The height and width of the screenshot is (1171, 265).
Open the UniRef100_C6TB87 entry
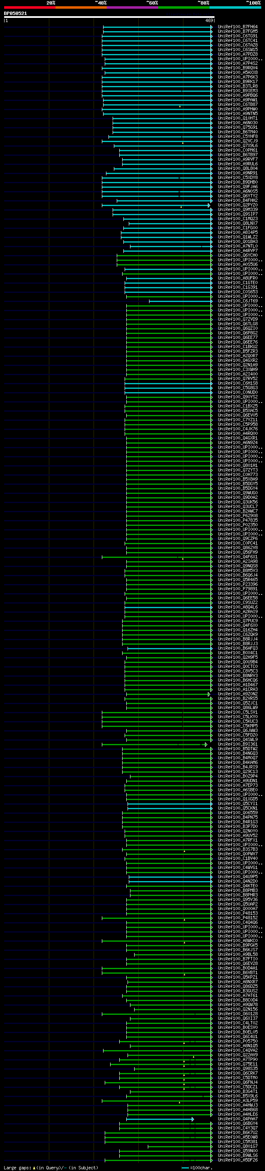tap(237, 105)
